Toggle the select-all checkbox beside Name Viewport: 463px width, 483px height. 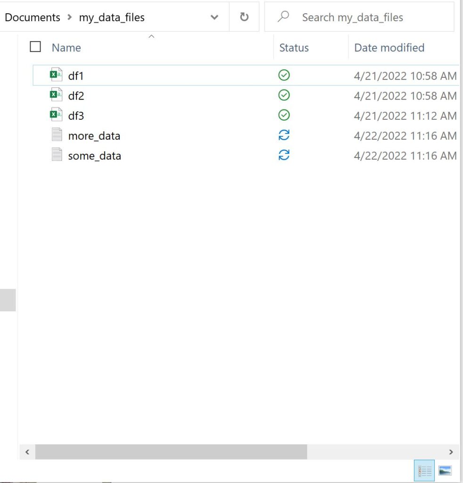tap(35, 47)
